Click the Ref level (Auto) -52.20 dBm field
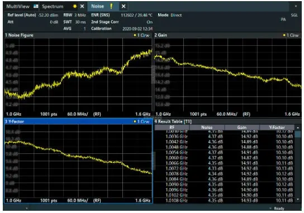This screenshot has width=304, height=213. (33, 15)
